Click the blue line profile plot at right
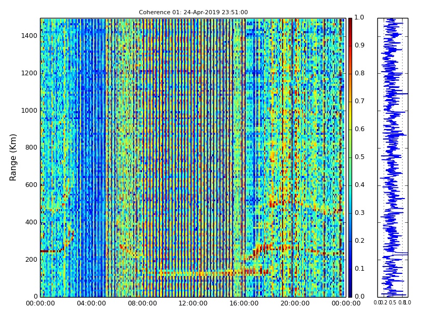This screenshot has width=421, height=316. pos(393,157)
